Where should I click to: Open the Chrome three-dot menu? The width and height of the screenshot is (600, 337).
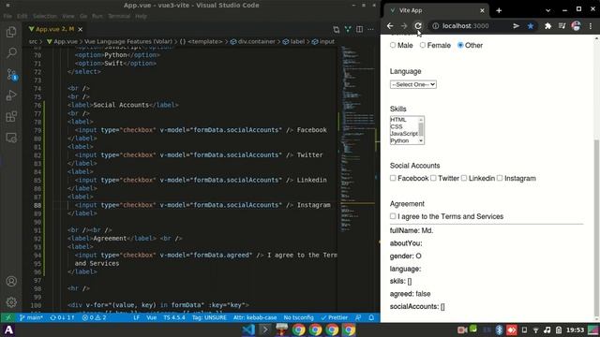click(591, 26)
